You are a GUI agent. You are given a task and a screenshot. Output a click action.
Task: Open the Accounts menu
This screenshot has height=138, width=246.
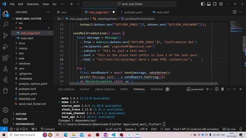(x=5, y=110)
